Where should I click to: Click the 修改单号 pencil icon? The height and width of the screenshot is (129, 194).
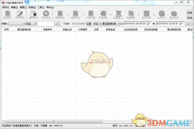[x=20, y=14]
